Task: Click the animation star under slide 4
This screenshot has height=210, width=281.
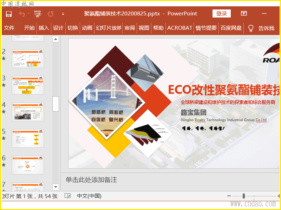Action: pyautogui.click(x=4, y=112)
